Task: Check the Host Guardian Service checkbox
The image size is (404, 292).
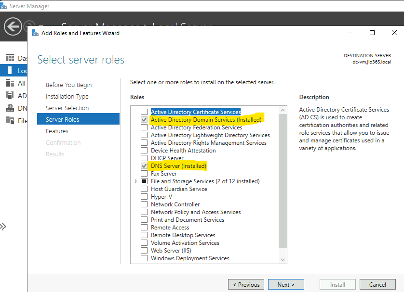Action: point(144,189)
